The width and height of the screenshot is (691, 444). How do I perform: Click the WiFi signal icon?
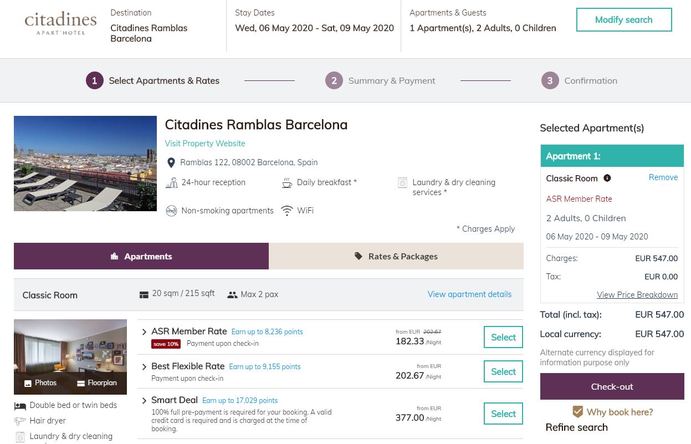click(x=287, y=211)
